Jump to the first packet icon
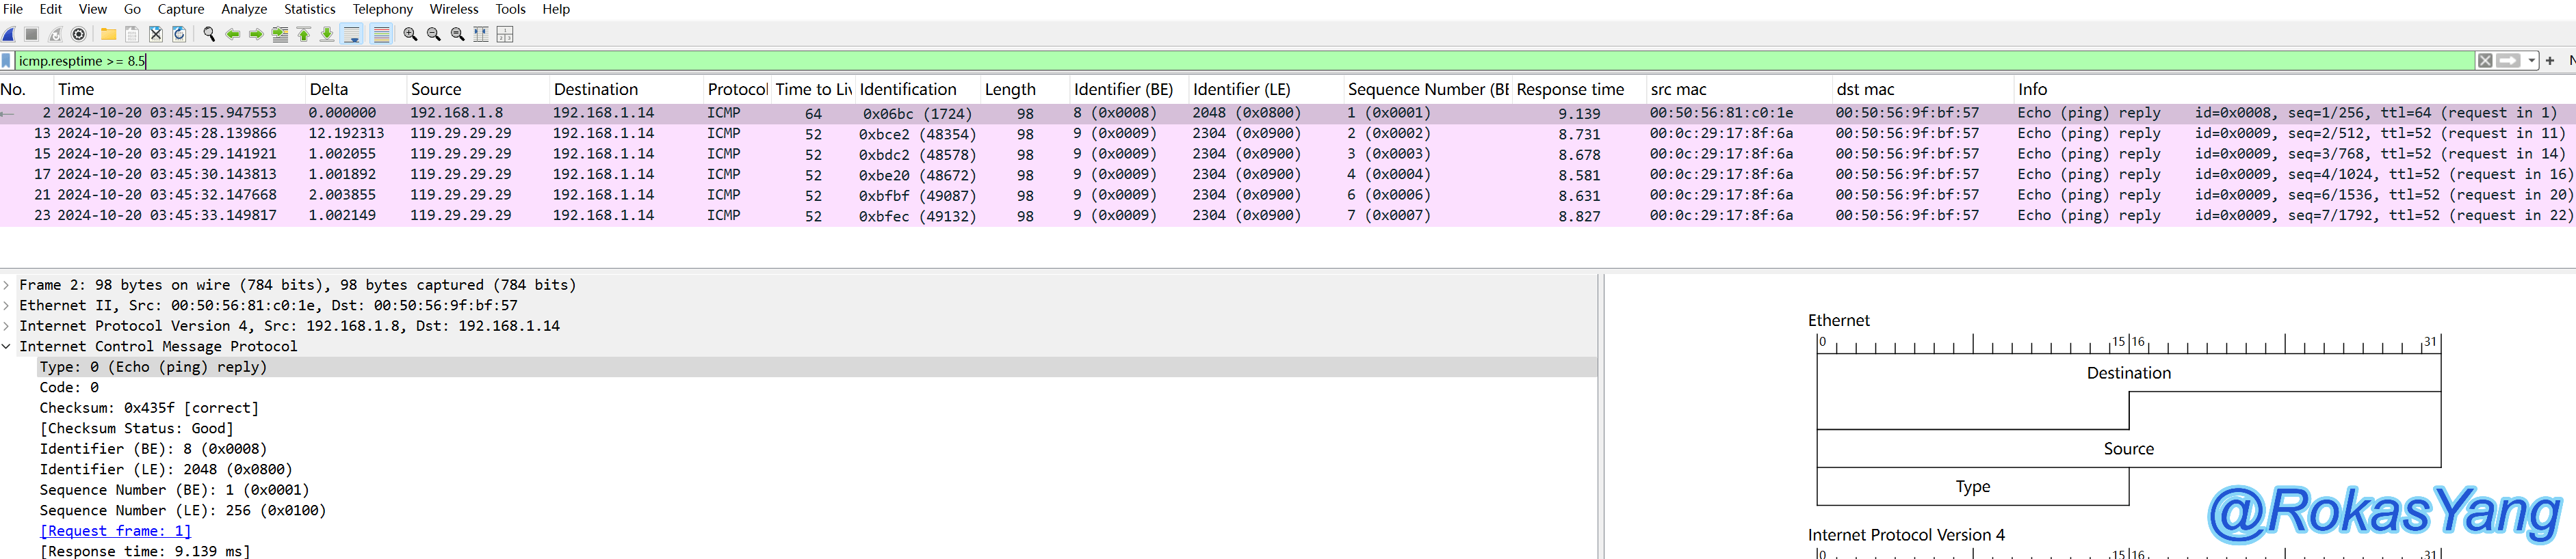The width and height of the screenshot is (2576, 559). 304,34
